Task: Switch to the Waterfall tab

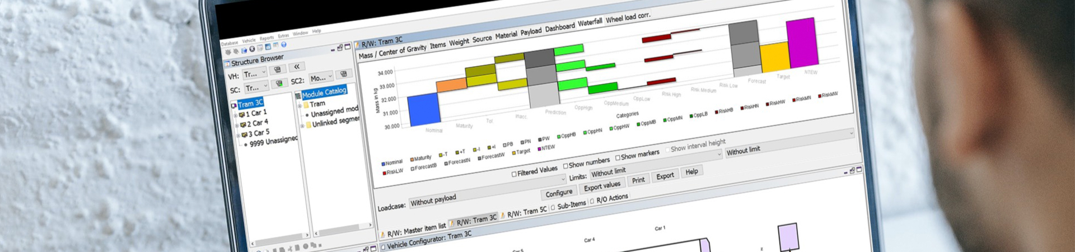Action: click(590, 22)
